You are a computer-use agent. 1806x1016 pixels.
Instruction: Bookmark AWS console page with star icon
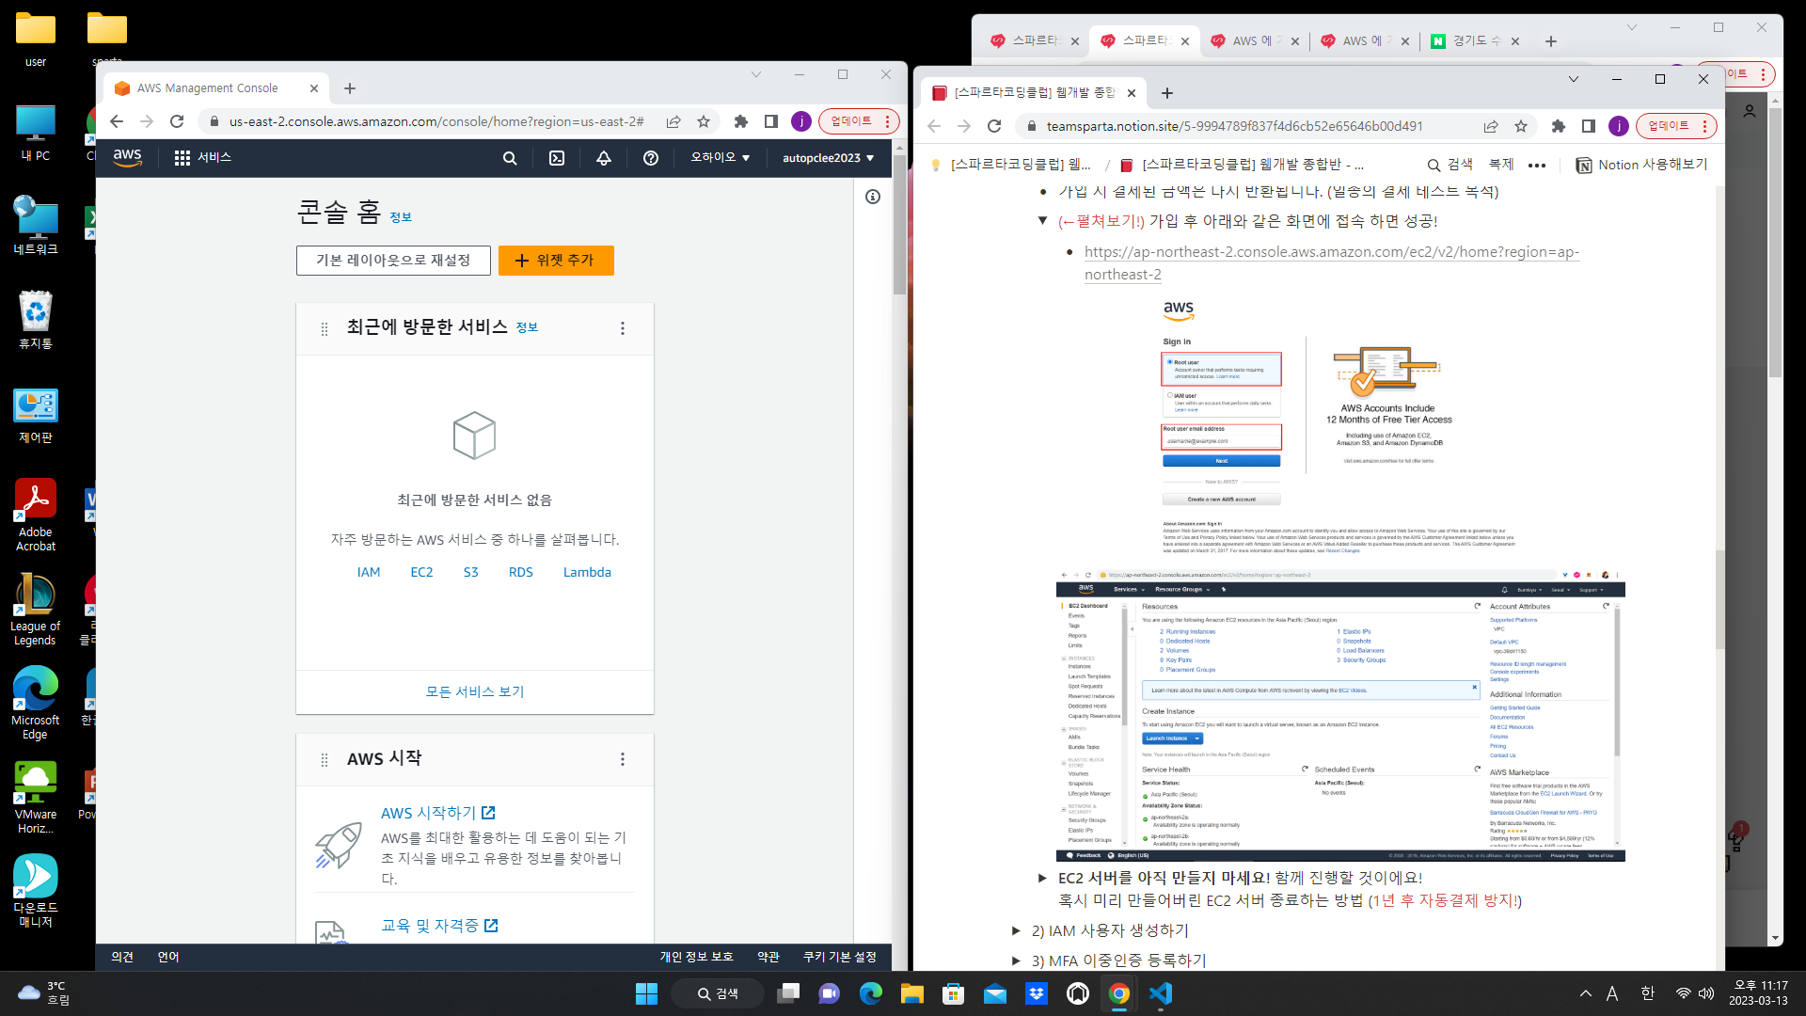click(704, 121)
